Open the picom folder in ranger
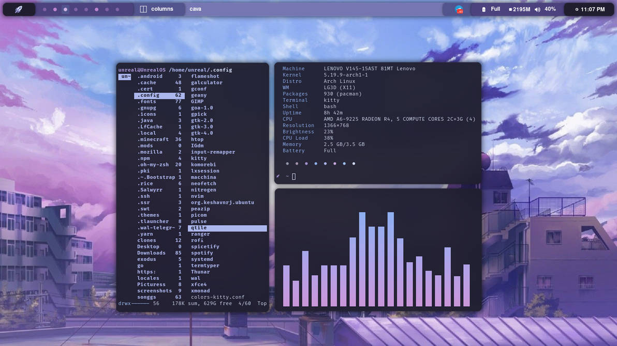Image resolution: width=617 pixels, height=346 pixels. tap(199, 215)
